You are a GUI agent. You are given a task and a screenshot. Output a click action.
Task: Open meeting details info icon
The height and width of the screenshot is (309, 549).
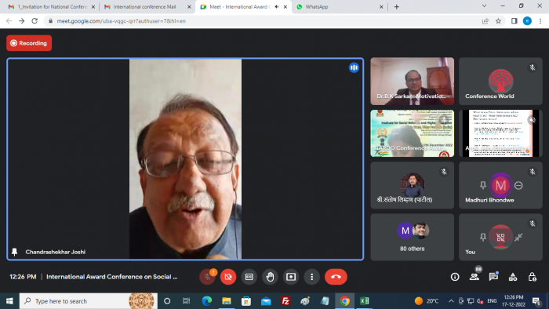click(455, 277)
